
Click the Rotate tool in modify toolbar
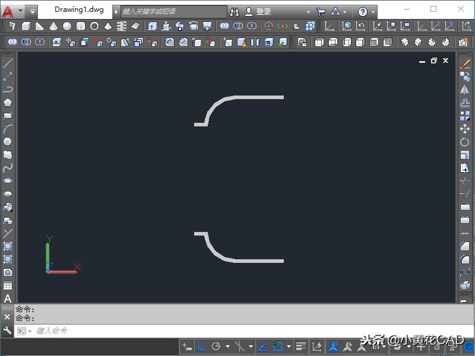click(x=465, y=142)
